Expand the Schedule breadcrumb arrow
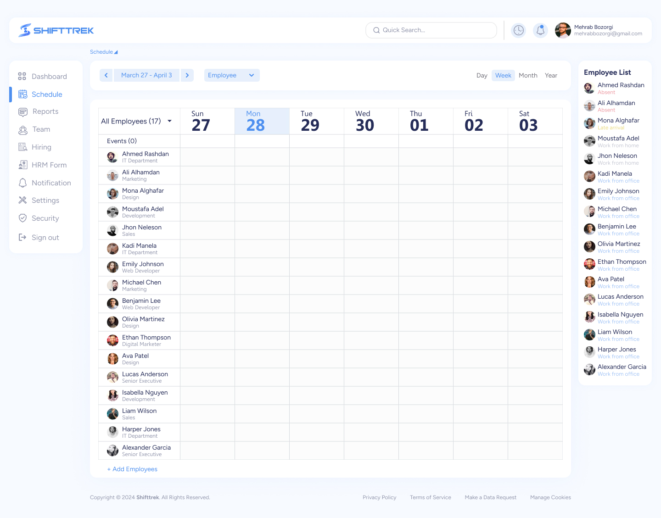This screenshot has width=661, height=518. point(116,52)
